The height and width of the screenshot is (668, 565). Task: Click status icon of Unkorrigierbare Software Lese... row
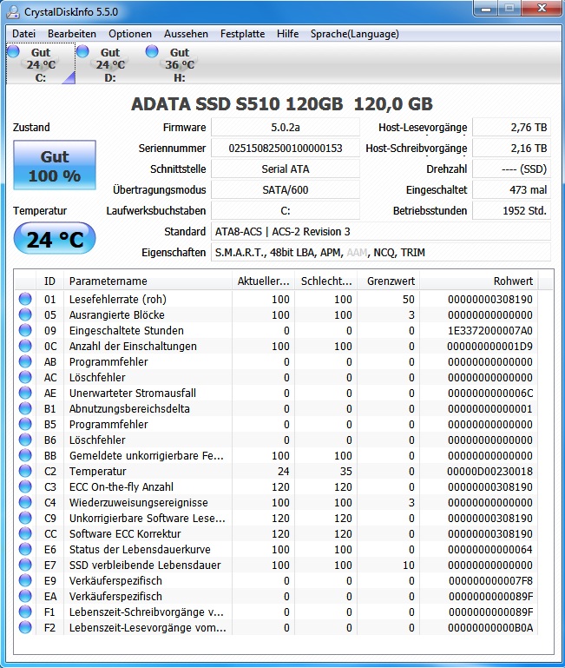point(25,518)
